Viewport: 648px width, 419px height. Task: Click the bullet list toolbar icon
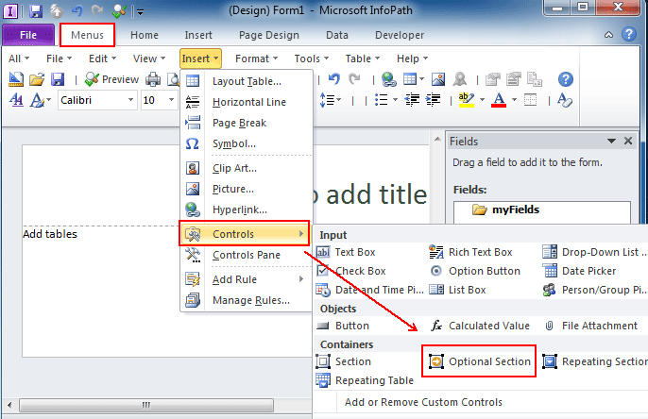(x=381, y=99)
